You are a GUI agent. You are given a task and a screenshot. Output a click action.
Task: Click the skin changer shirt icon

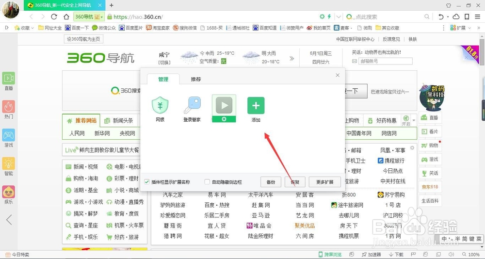coord(449,5)
